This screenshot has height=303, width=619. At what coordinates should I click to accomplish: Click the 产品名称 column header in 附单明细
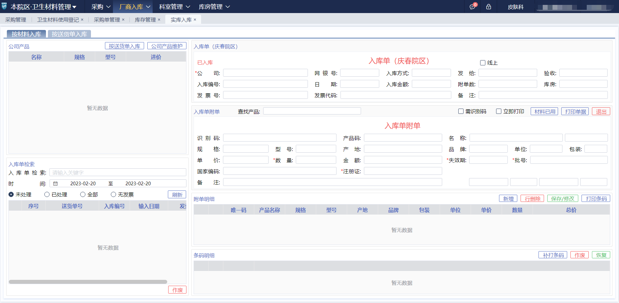tap(269, 210)
